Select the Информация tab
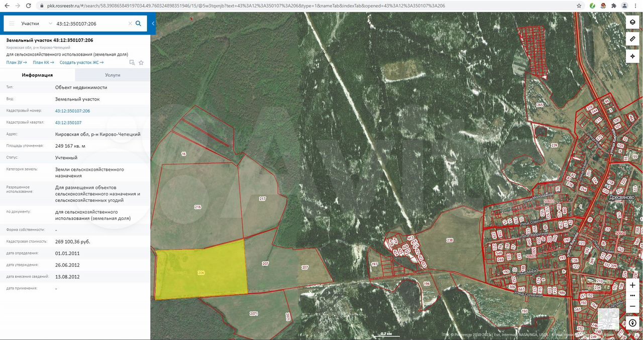Screen dimensions: 643x340 coord(37,75)
